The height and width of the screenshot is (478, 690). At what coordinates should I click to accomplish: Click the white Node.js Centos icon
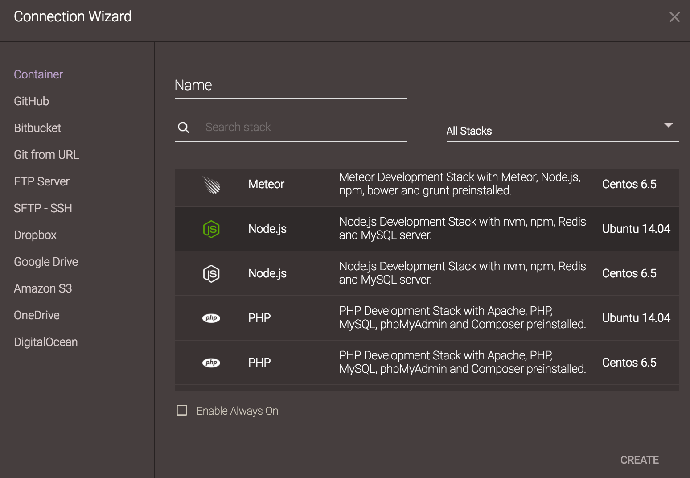click(x=211, y=273)
